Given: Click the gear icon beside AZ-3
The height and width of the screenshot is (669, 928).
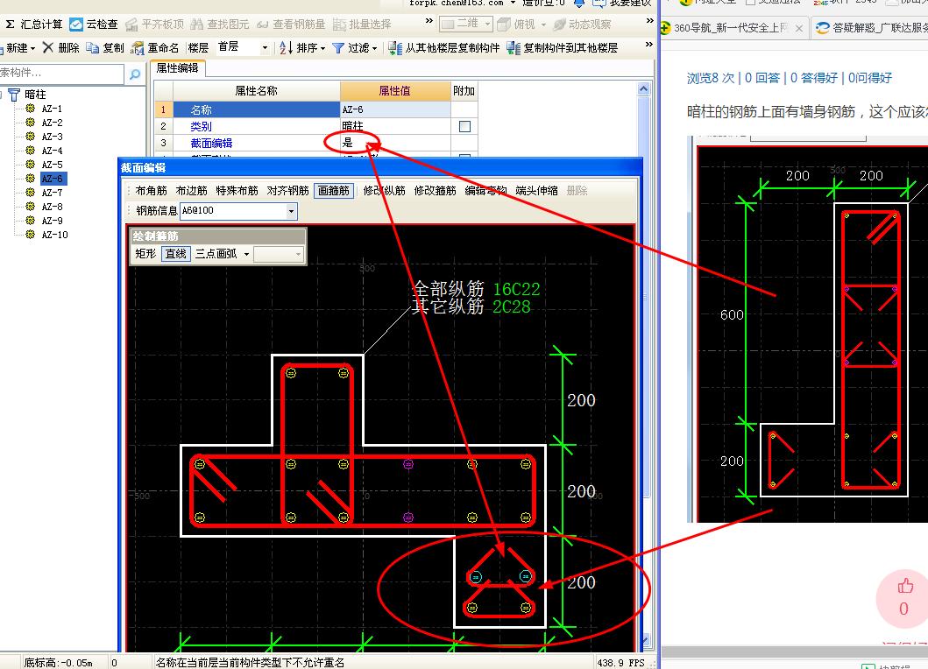Looking at the screenshot, I should point(30,136).
